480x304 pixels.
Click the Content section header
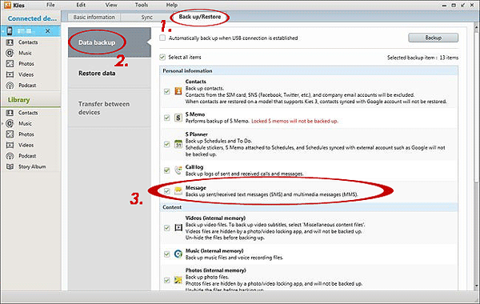[309, 207]
